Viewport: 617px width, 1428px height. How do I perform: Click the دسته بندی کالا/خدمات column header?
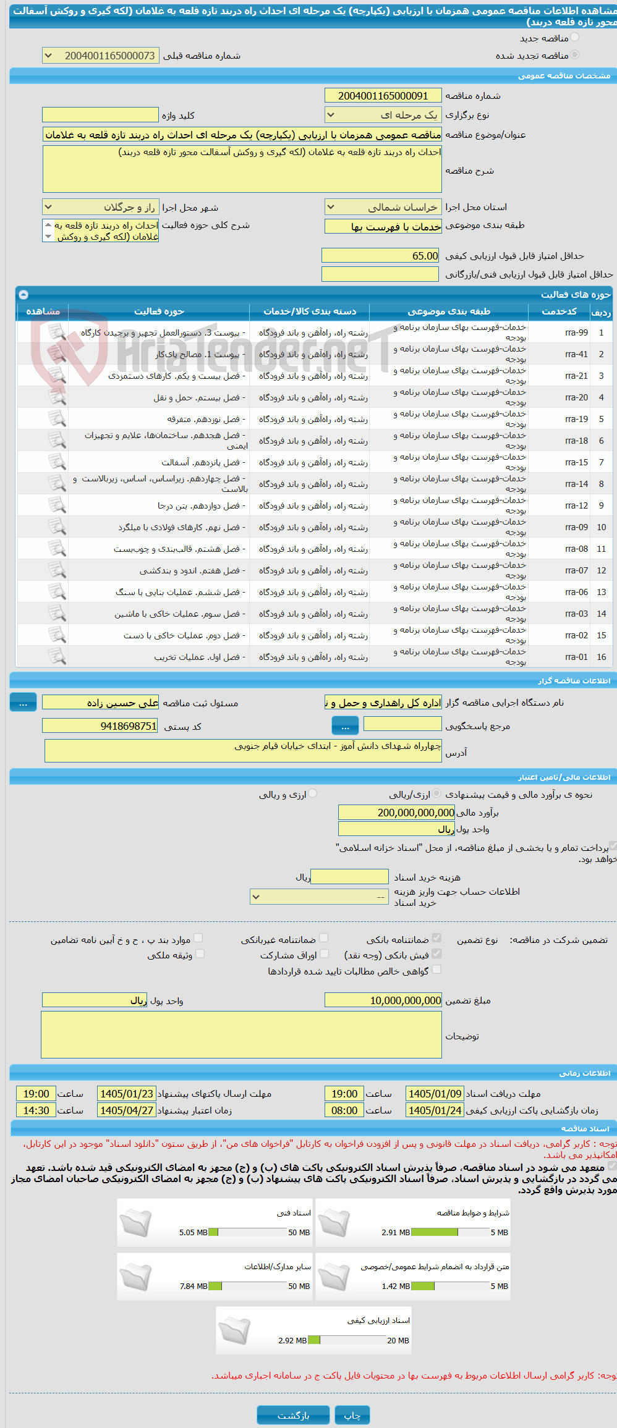coord(310,311)
